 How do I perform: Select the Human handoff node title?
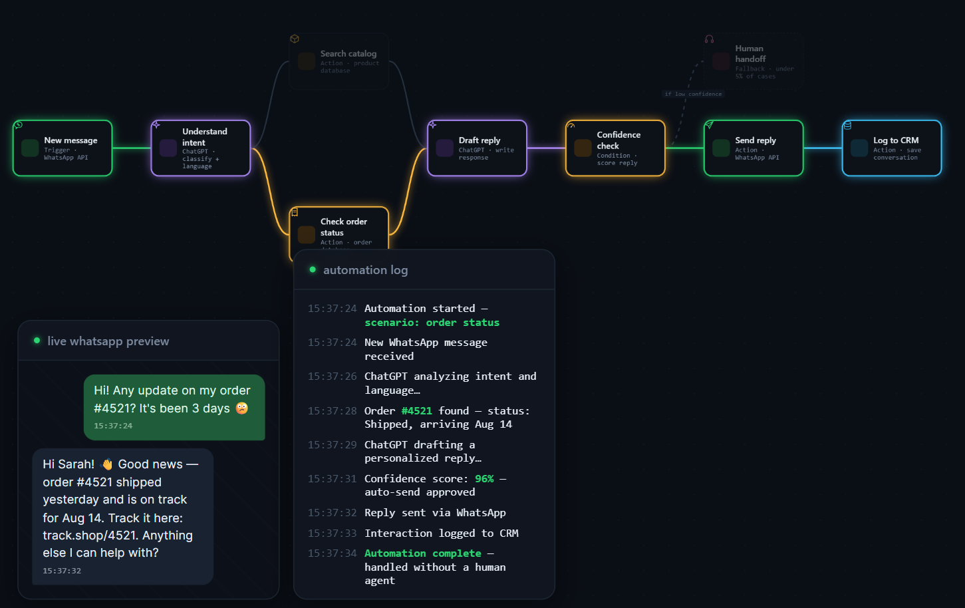[x=750, y=54]
